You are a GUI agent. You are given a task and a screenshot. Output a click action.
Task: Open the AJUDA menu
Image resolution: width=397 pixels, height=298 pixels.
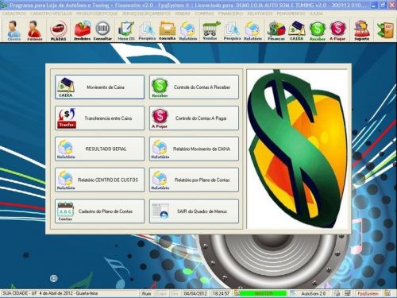coord(316,14)
